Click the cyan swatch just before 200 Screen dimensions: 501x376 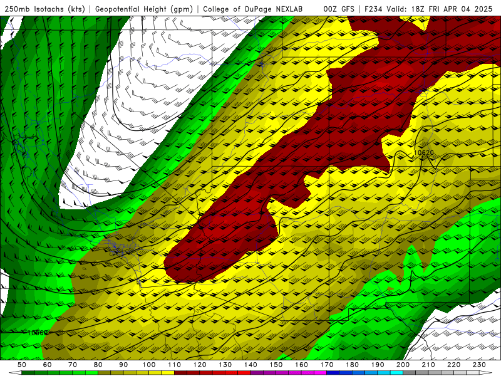(396, 373)
